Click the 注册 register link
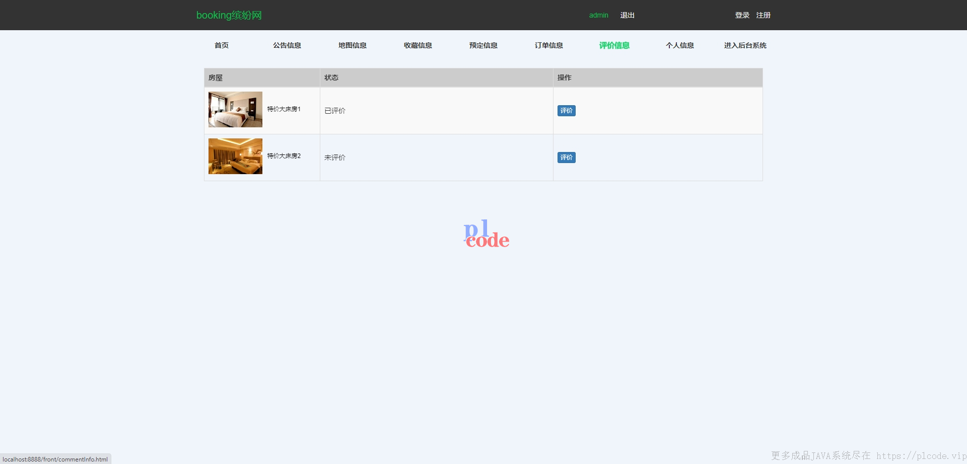The width and height of the screenshot is (967, 464). 763,15
